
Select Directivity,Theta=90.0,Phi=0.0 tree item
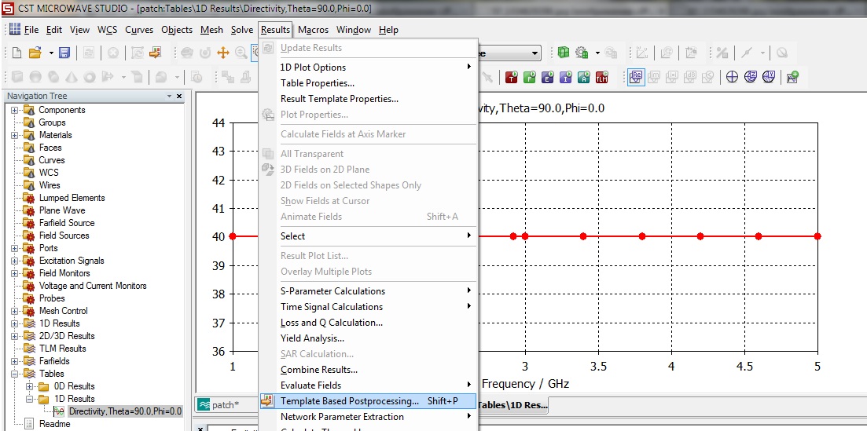click(x=125, y=411)
